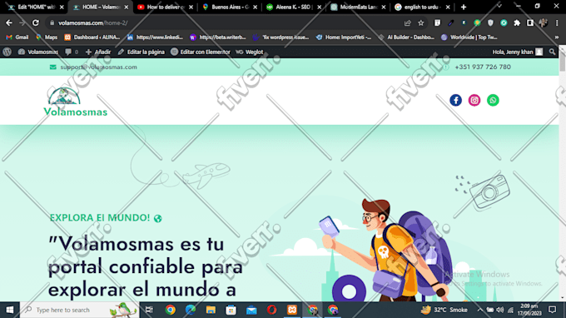The height and width of the screenshot is (318, 566).
Task: Click Editar la página in admin bar
Action: click(141, 52)
